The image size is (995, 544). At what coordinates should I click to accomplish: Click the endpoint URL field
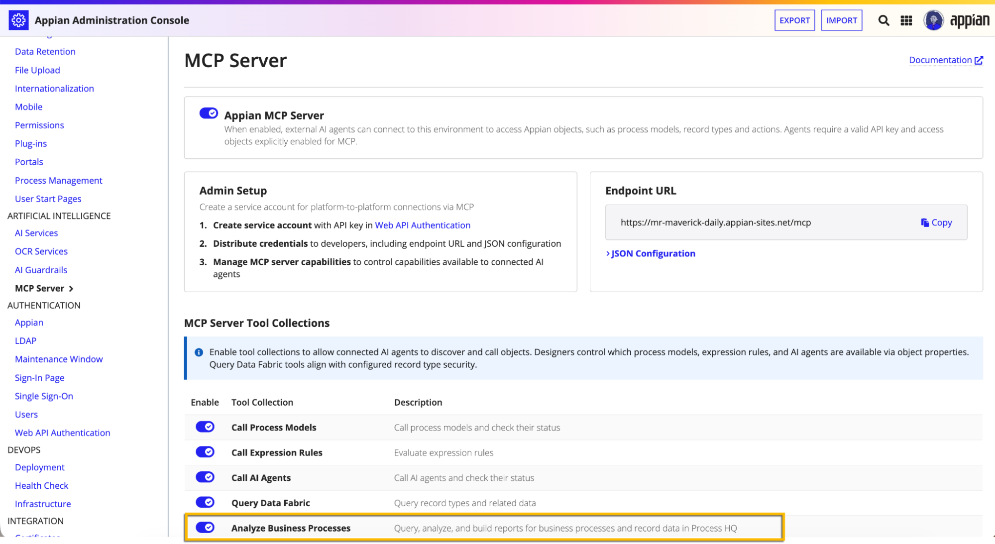pos(786,222)
